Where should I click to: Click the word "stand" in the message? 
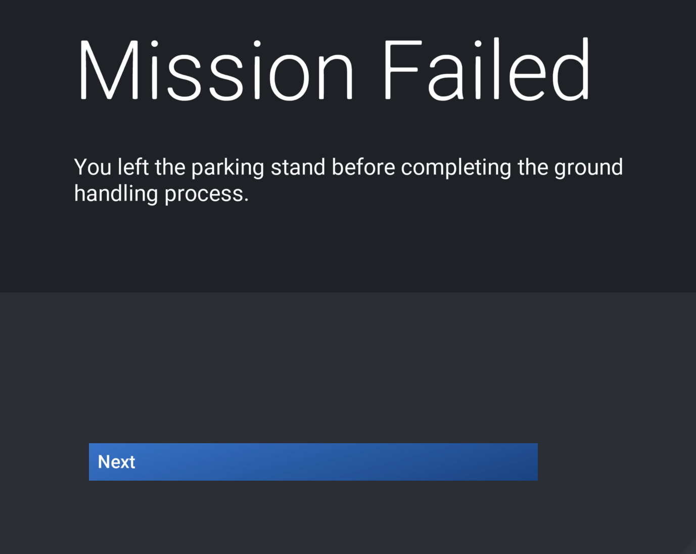tap(298, 167)
